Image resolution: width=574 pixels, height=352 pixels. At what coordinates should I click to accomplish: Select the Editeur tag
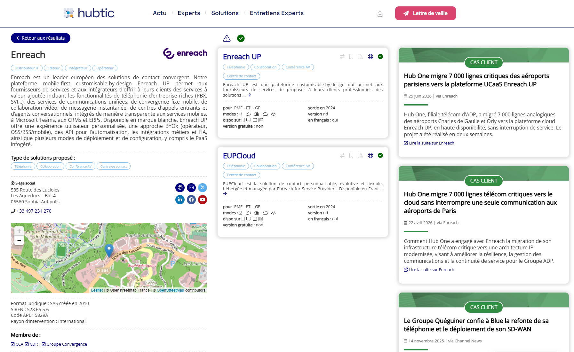54,68
